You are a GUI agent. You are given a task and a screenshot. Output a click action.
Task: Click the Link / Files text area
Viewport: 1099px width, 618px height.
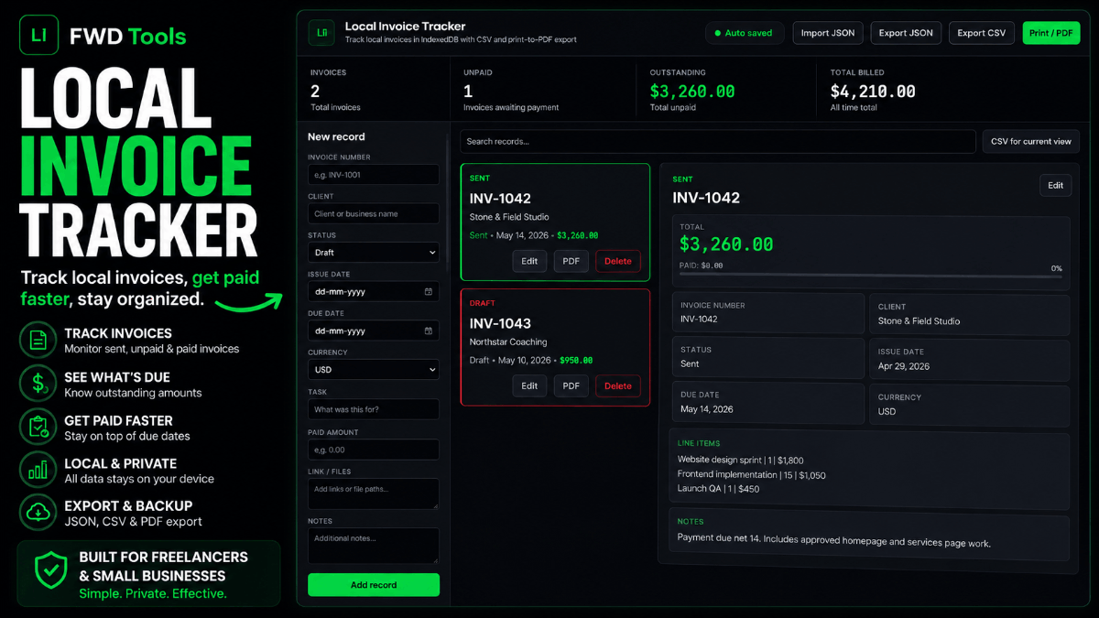[x=374, y=493]
